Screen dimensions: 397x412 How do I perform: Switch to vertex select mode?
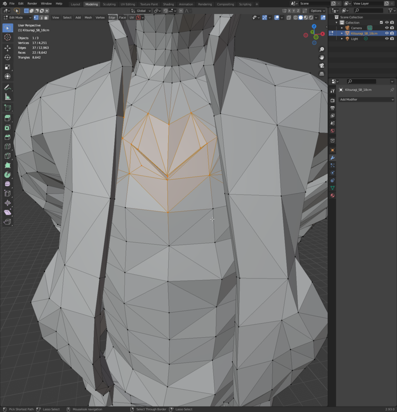(x=36, y=17)
